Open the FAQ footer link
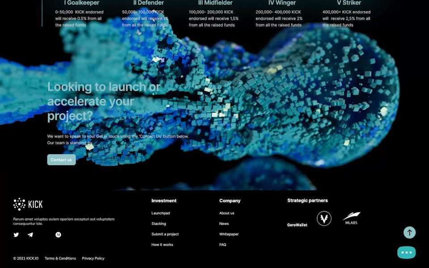Screen dimensions: 429x268 (223, 244)
